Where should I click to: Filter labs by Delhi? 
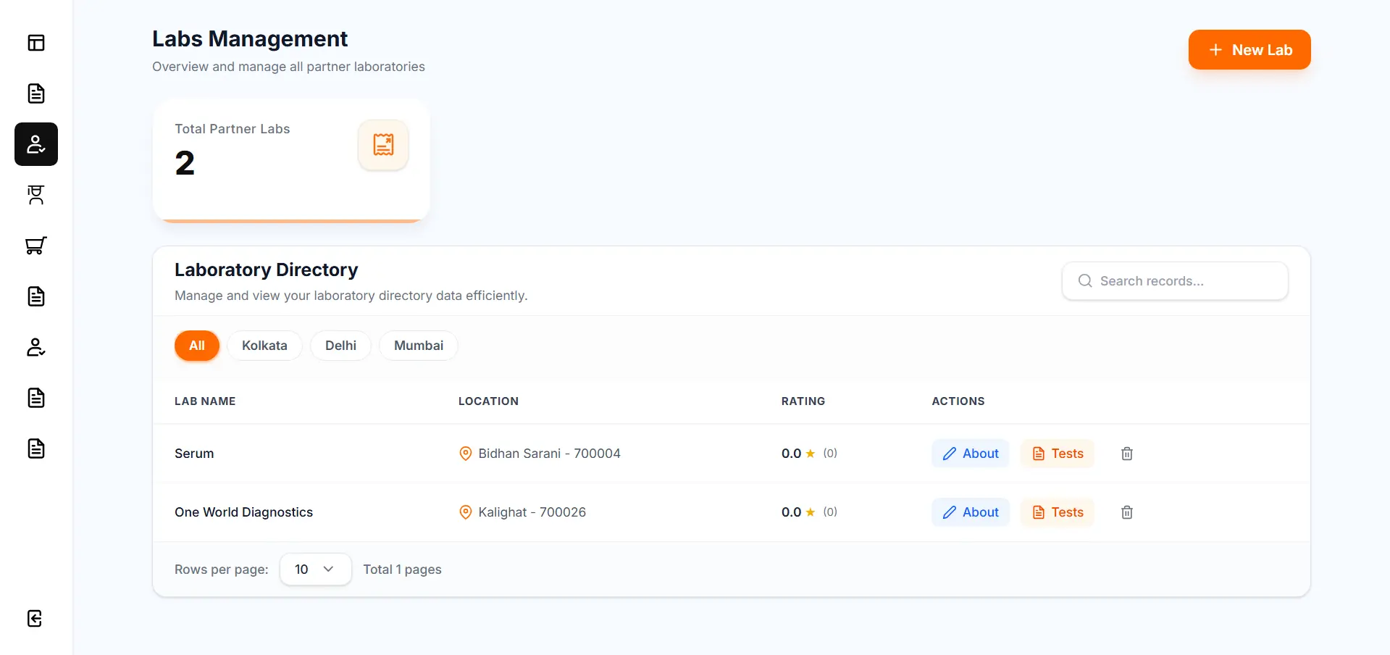(x=340, y=346)
